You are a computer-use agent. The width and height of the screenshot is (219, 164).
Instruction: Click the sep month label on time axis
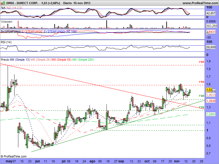pyautogui.click(x=121, y=161)
